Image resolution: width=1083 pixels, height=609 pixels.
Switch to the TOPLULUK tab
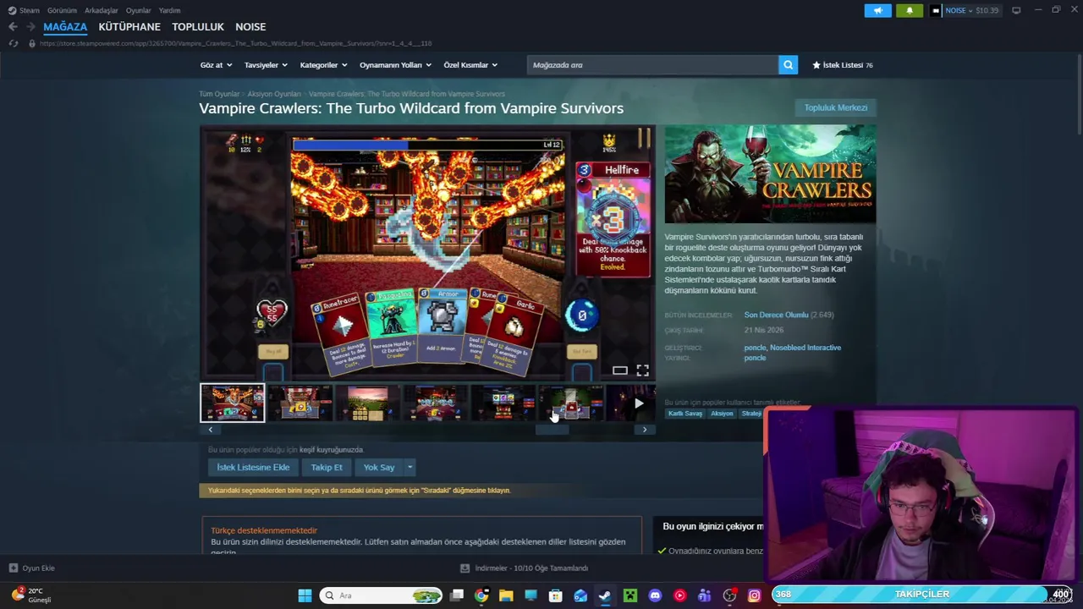198,27
